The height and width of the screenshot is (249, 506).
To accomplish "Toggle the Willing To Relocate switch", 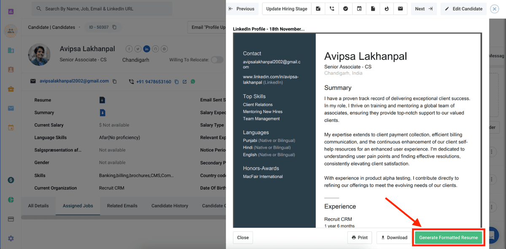I will (217, 60).
